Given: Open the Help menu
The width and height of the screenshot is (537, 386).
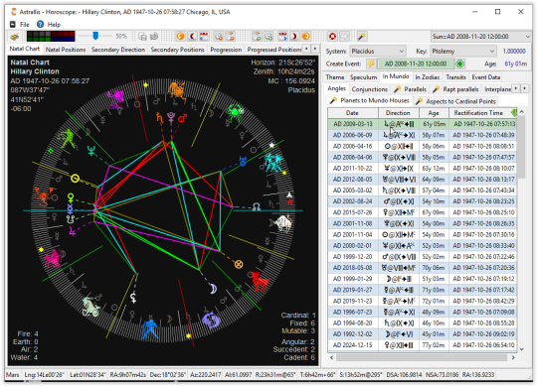Looking at the screenshot, I should click(x=54, y=24).
